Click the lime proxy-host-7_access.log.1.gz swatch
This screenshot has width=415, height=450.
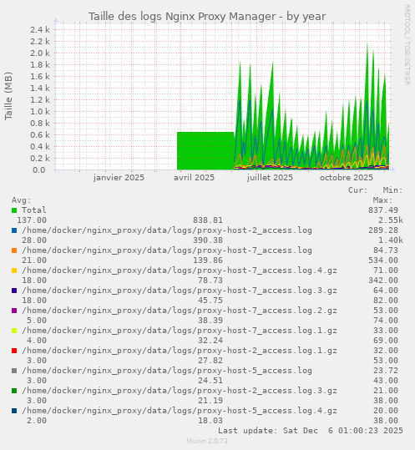pos(14,331)
